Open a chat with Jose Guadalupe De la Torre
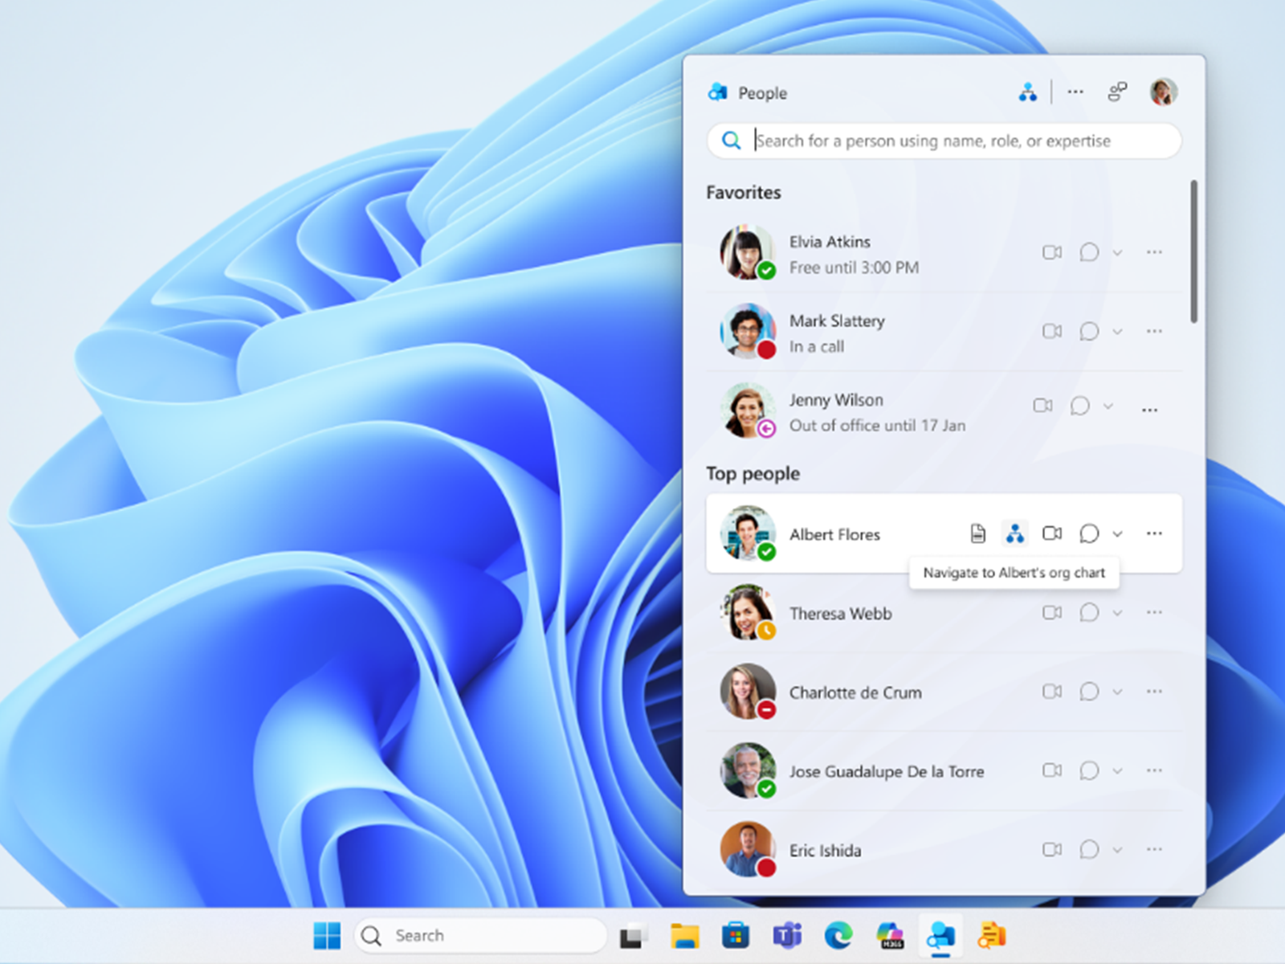Viewport: 1285px width, 964px height. [1088, 770]
